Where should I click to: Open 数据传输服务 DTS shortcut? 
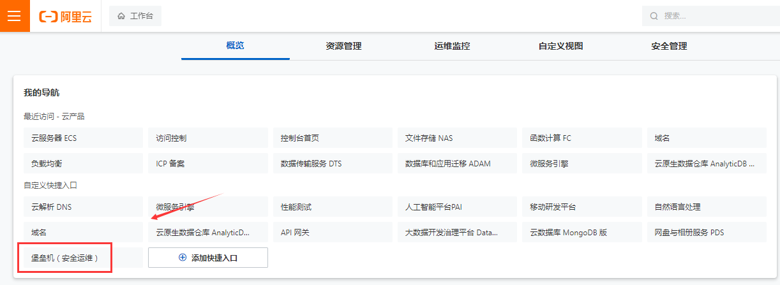pos(333,163)
